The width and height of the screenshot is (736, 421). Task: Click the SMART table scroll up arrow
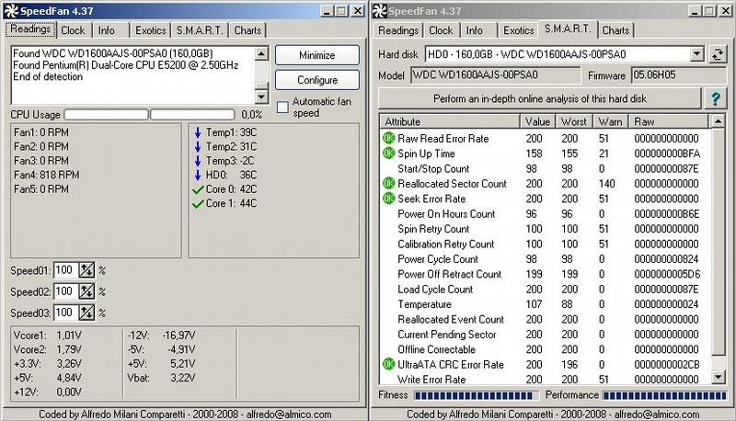(719, 121)
